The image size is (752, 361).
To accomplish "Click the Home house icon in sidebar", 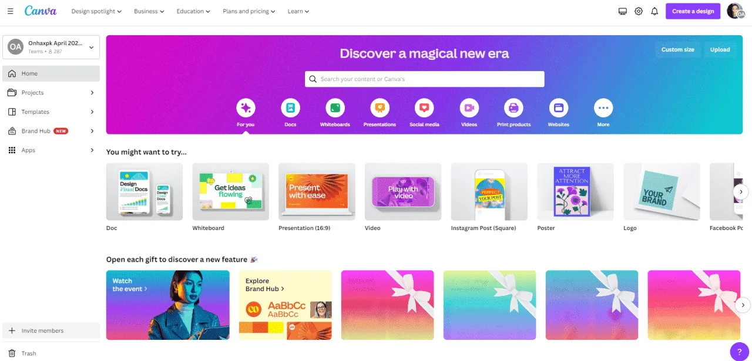I will click(12, 73).
